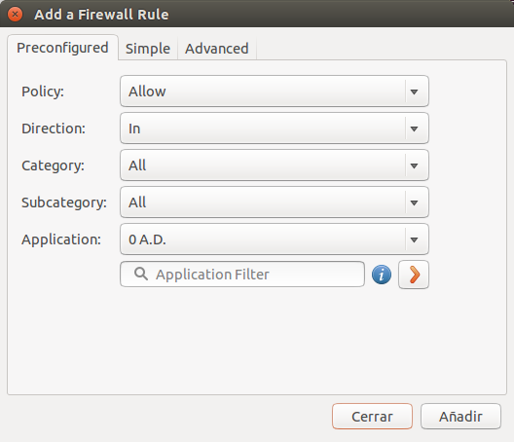Click the Subcategory dropdown arrow

pyautogui.click(x=414, y=203)
